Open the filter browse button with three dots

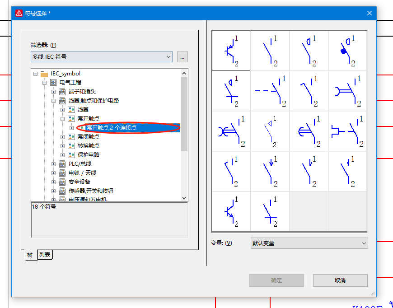pyautogui.click(x=182, y=57)
